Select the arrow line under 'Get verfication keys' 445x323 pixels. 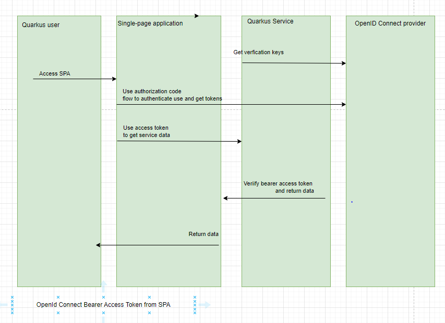(294, 63)
